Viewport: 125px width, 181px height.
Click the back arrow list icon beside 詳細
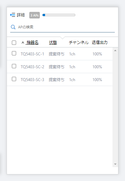[x=12, y=15]
